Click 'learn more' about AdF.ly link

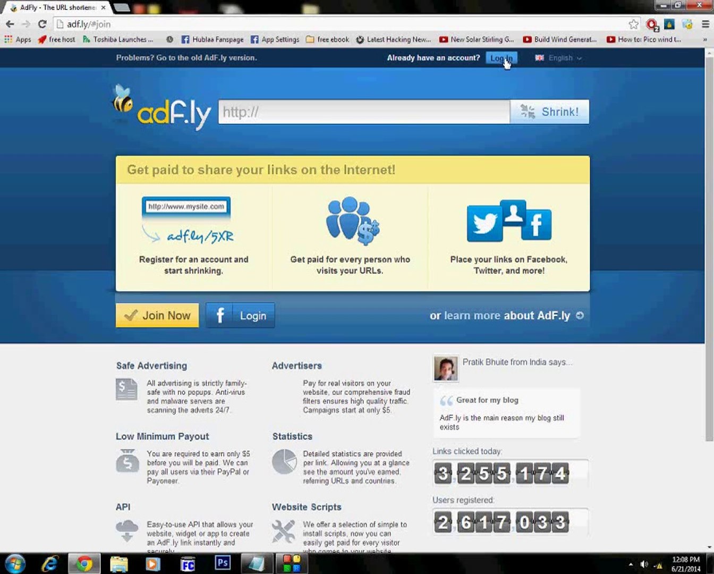pyautogui.click(x=472, y=316)
